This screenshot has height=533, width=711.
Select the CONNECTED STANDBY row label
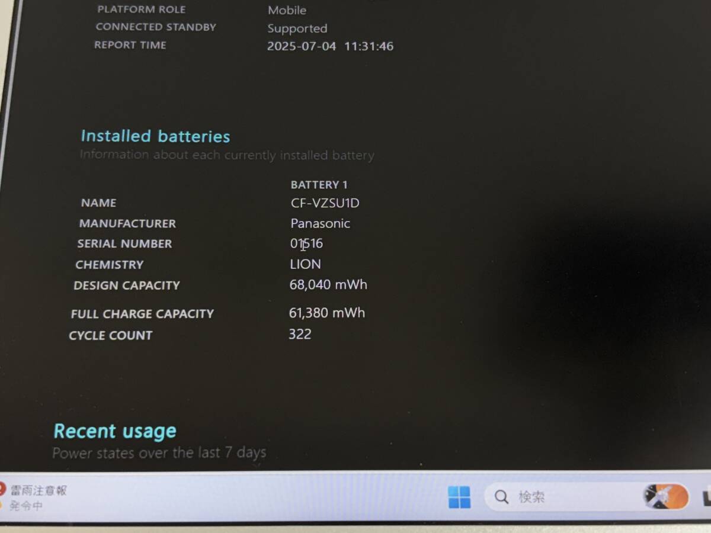156,27
